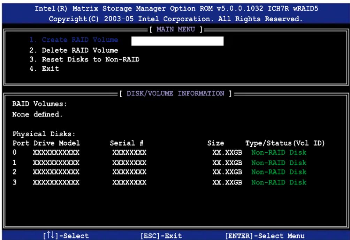Viewport: 350px width, 240px height.
Task: Click white highlight bar beside Create RAID Volume
Action: point(177,41)
